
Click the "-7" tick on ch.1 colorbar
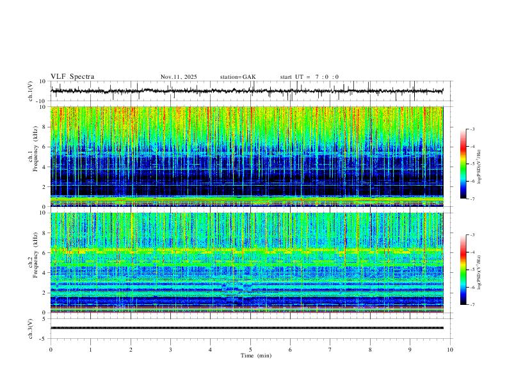pyautogui.click(x=472, y=199)
